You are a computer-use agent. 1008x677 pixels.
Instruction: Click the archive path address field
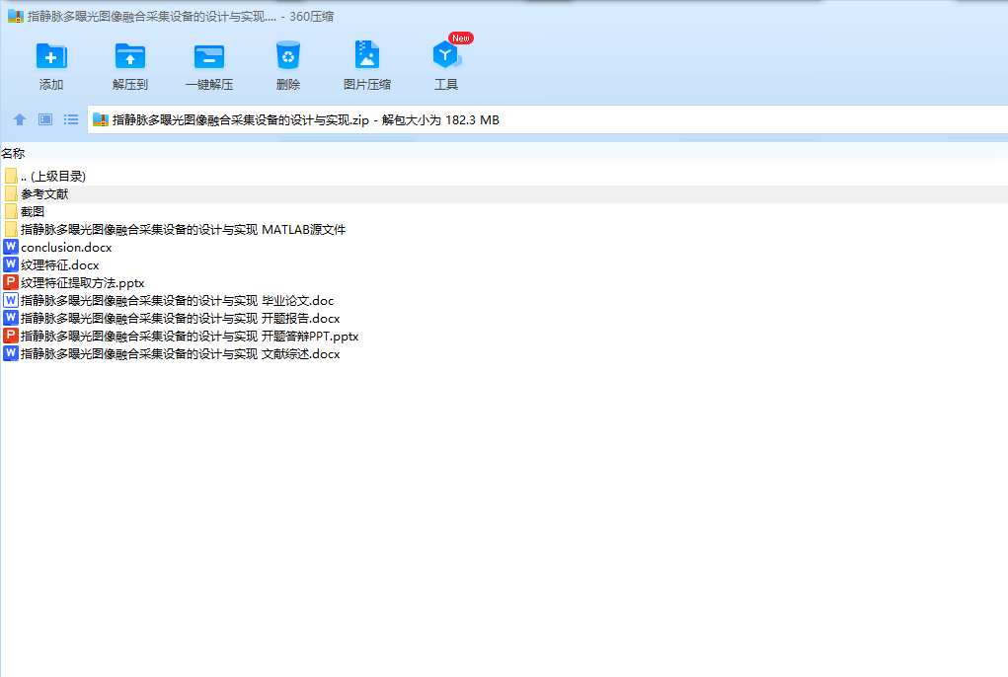(548, 120)
